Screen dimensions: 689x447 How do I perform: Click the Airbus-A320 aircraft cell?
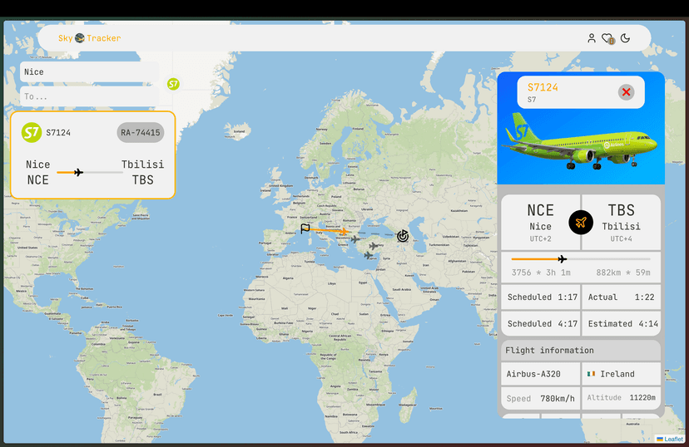point(541,374)
